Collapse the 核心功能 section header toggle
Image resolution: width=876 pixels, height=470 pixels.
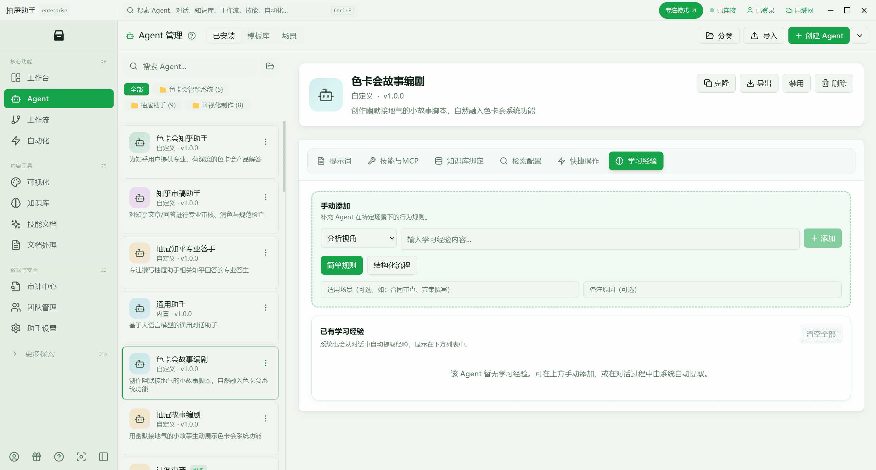coord(104,61)
